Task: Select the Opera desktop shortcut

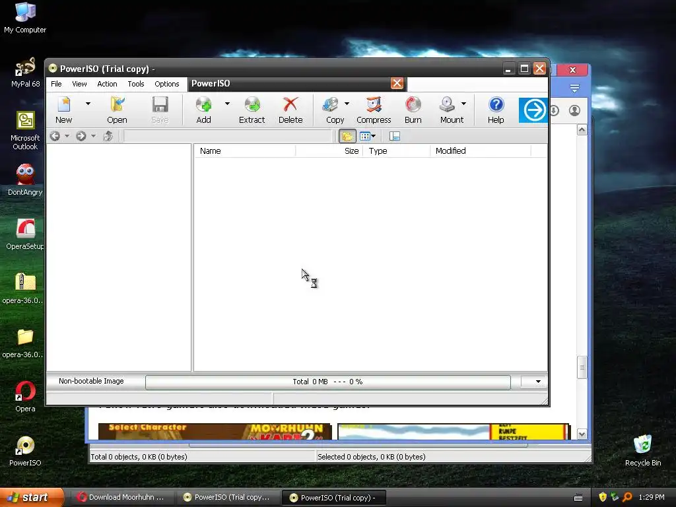Action: click(x=25, y=397)
